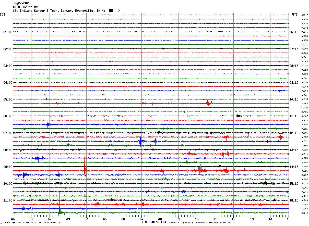The width and height of the screenshot is (309, 226).
Task: Click the 11:00 CDT row label
Action: point(8,200)
